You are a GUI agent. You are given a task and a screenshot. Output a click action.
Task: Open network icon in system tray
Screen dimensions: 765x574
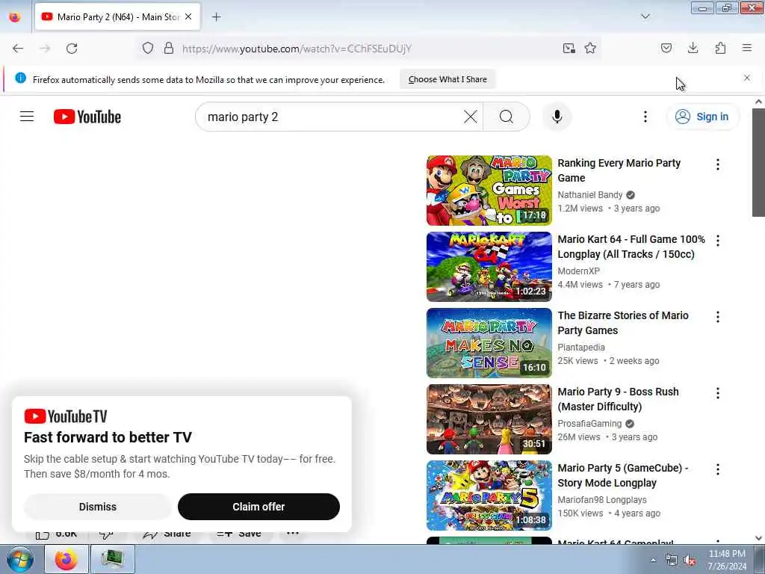(672, 561)
